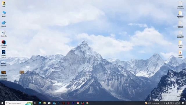Open the Mail app on the taskbar

54,103
